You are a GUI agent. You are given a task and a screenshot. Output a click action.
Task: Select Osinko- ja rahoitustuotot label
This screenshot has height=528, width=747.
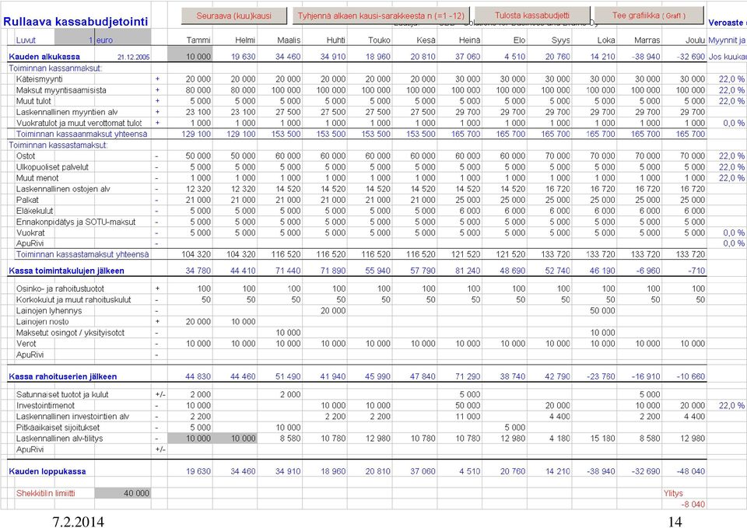click(60, 288)
